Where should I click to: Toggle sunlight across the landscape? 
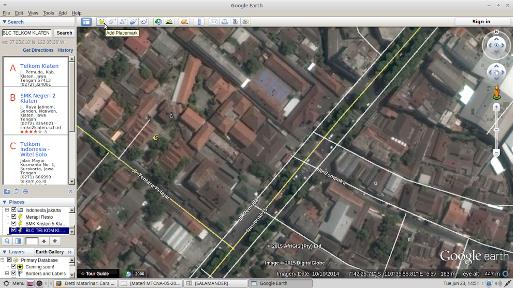tap(169, 22)
